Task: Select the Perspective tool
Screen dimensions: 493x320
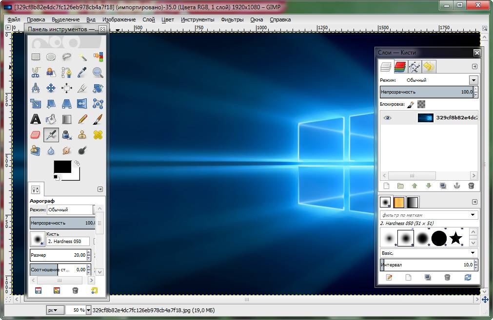Action: (67, 104)
